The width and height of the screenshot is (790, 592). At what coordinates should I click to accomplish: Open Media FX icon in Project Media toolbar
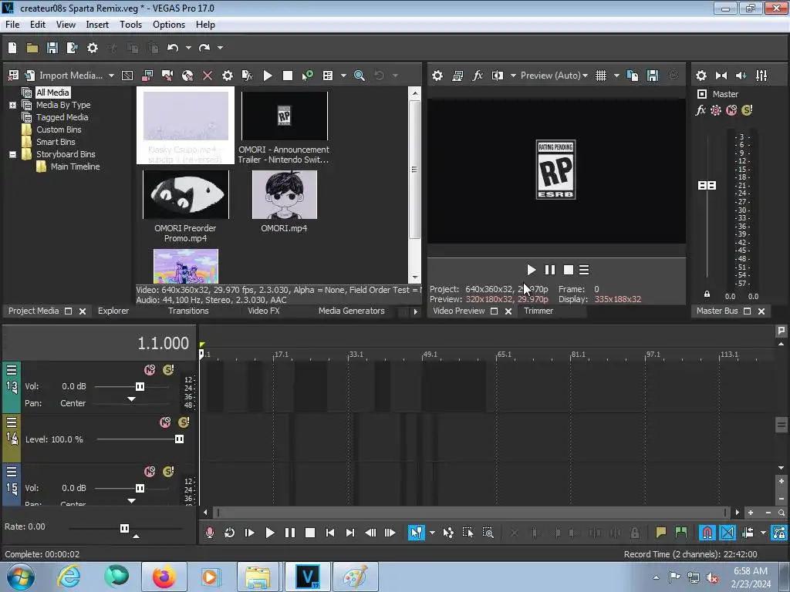coord(248,76)
